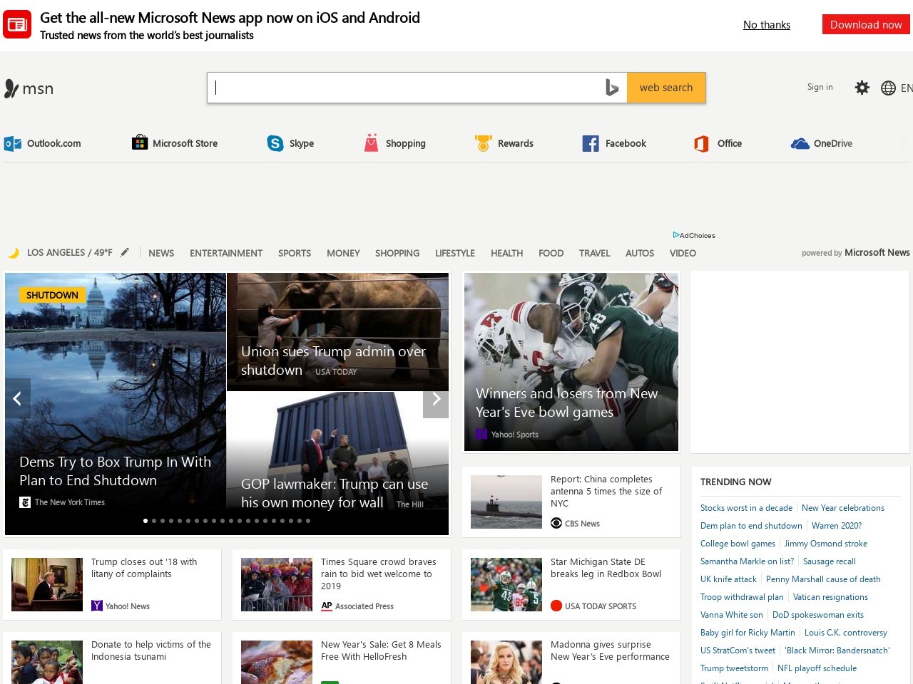Go to previous carousel slide arrow
913x684 pixels.
18,398
